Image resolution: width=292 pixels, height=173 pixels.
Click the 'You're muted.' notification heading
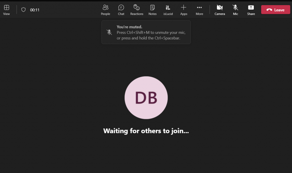pyautogui.click(x=129, y=27)
